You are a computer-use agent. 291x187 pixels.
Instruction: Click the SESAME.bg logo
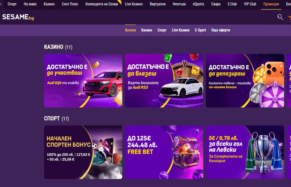[18, 17]
